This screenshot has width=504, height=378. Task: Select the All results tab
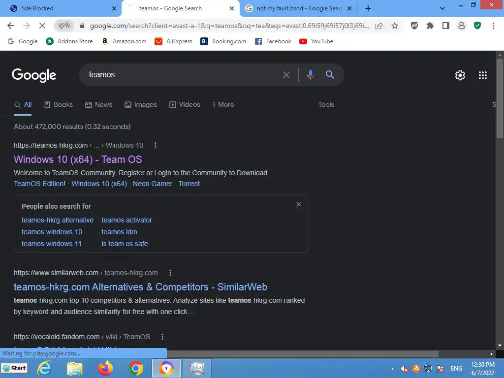[x=23, y=105]
